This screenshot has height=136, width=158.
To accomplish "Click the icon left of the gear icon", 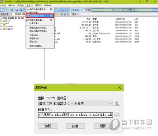I will (62, 15).
